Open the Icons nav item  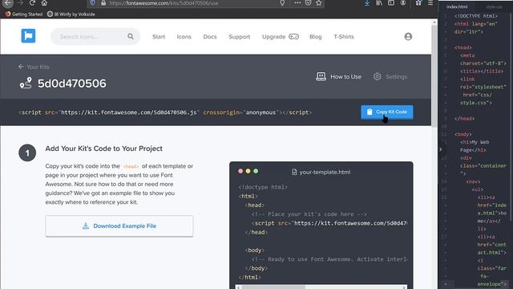184,37
